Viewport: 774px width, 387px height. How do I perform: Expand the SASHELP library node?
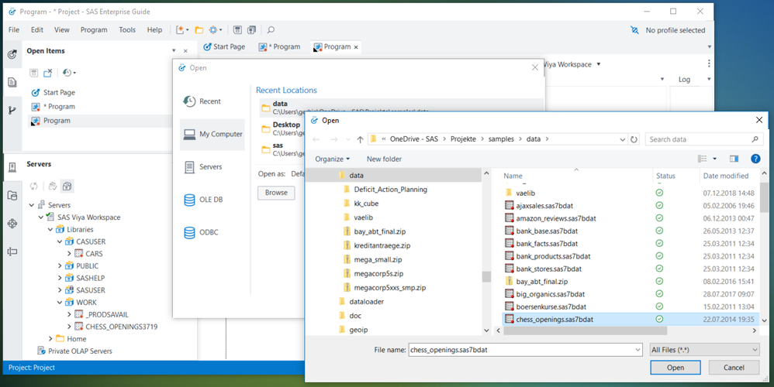pyautogui.click(x=60, y=278)
